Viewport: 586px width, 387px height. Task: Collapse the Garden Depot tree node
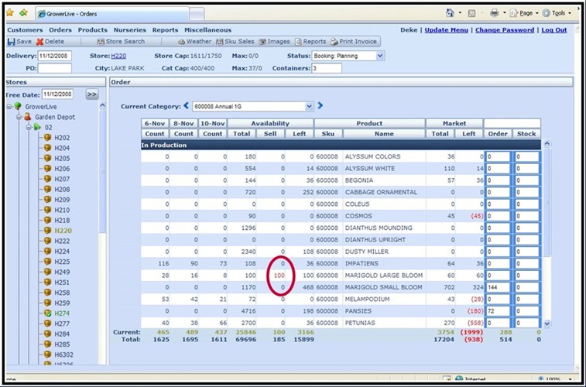point(18,117)
